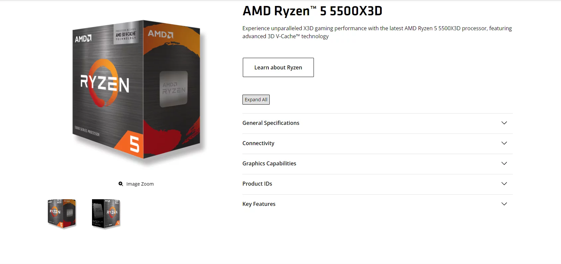Image resolution: width=561 pixels, height=264 pixels.
Task: Select the second open-box Ryzen thumbnail
Action: (106, 214)
